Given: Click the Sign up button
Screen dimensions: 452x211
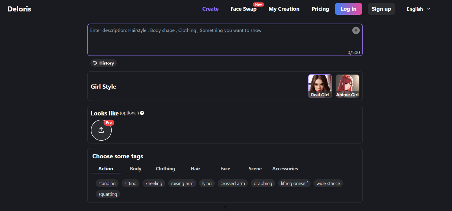Looking at the screenshot, I should (381, 9).
